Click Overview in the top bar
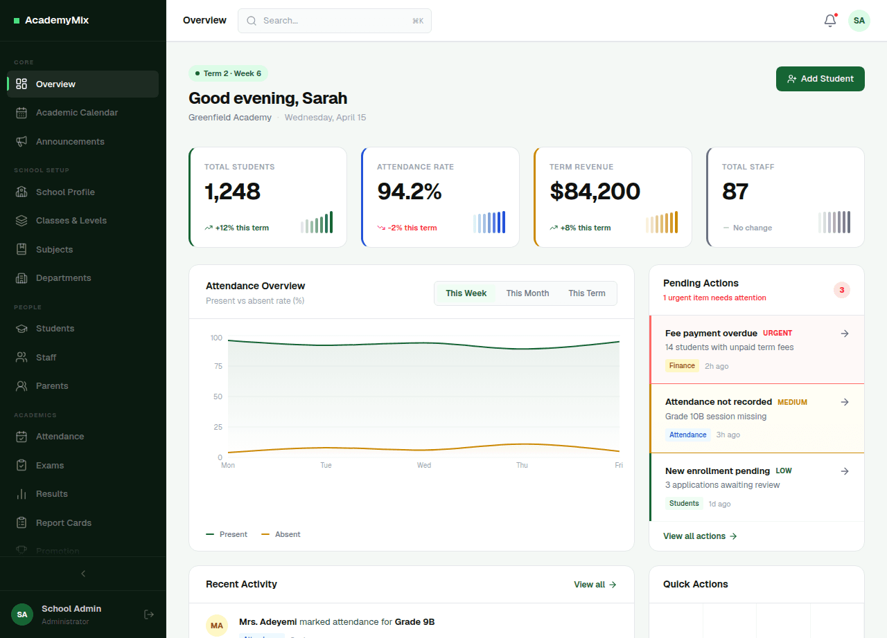 coord(204,20)
